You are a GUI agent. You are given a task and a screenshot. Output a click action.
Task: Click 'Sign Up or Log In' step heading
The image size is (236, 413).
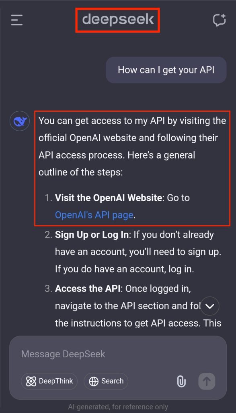92,235
